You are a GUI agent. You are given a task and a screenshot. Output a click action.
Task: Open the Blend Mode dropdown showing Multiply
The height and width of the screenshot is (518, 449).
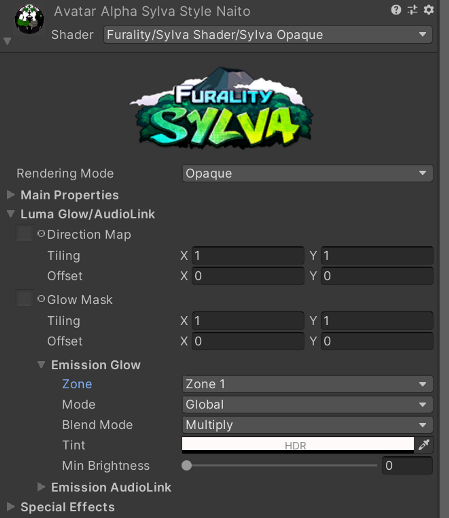pos(307,425)
